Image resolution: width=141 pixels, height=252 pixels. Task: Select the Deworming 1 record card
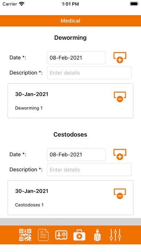(70, 101)
